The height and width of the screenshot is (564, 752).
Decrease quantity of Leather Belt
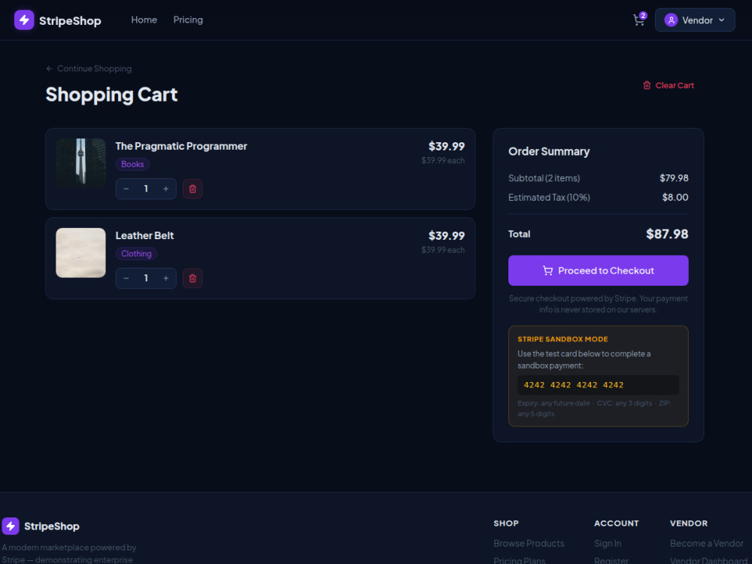(126, 278)
